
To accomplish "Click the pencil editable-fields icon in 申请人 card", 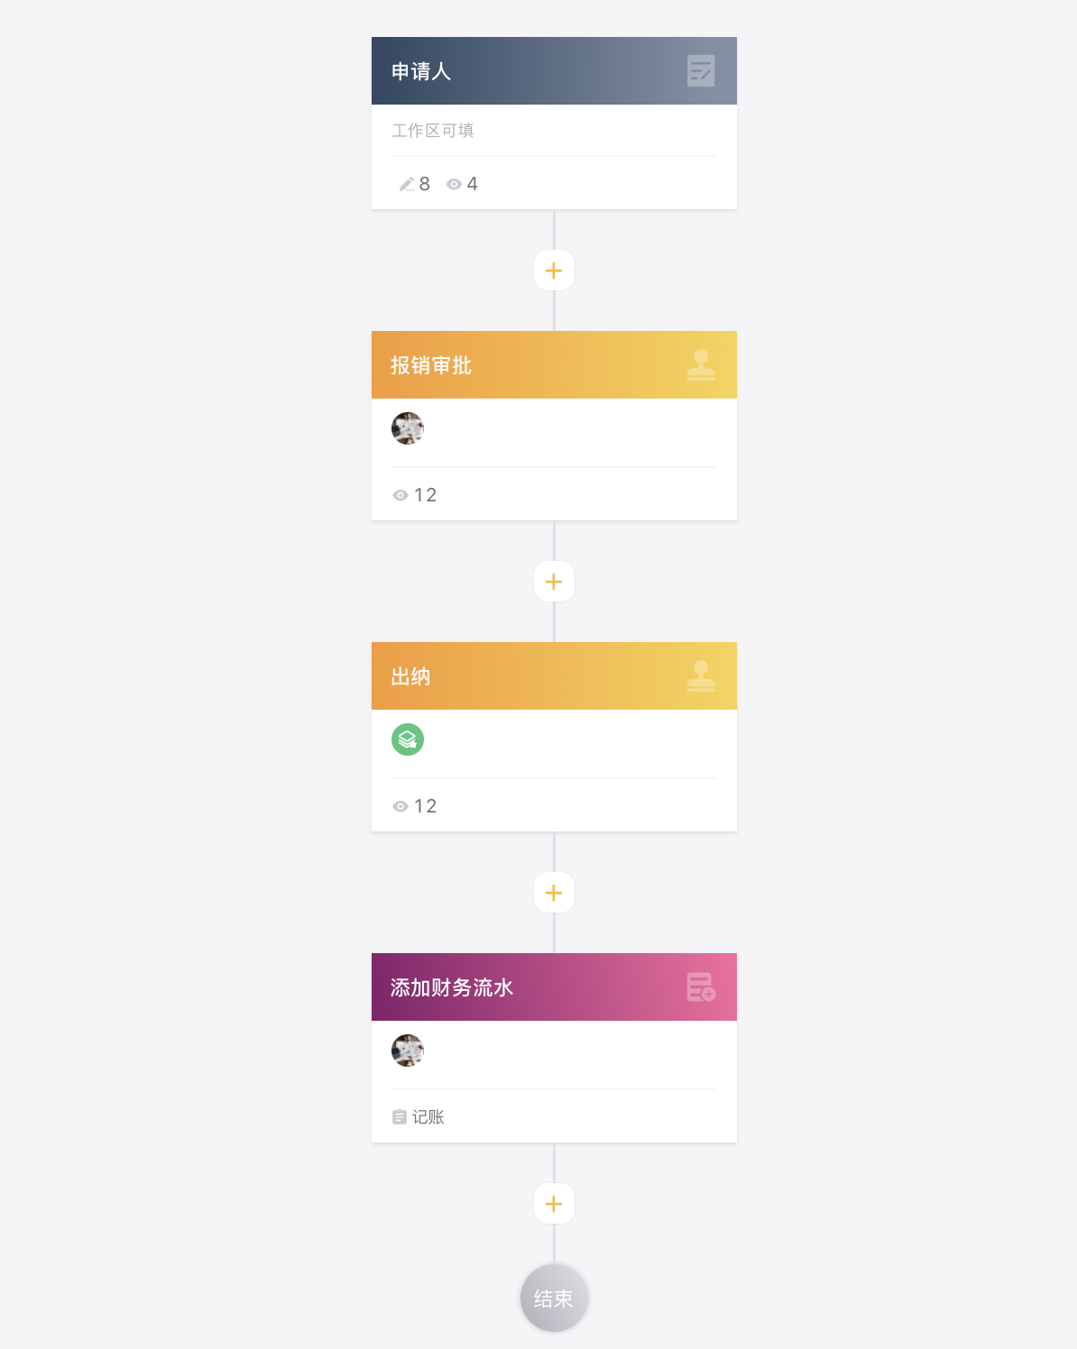I will click(407, 184).
